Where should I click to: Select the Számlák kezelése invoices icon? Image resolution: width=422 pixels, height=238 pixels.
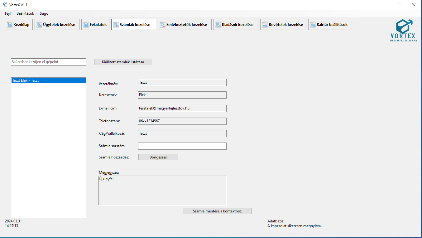coord(116,25)
